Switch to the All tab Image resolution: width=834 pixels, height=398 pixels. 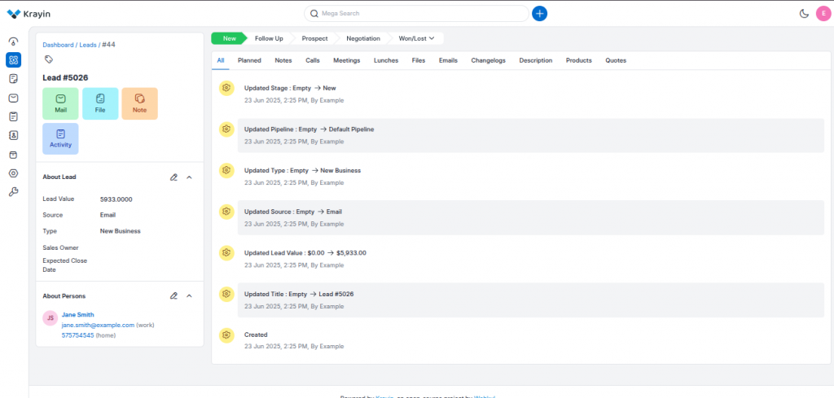[x=221, y=60]
